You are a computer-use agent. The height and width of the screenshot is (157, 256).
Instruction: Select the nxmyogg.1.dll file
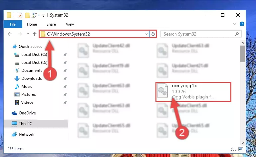click(193, 92)
